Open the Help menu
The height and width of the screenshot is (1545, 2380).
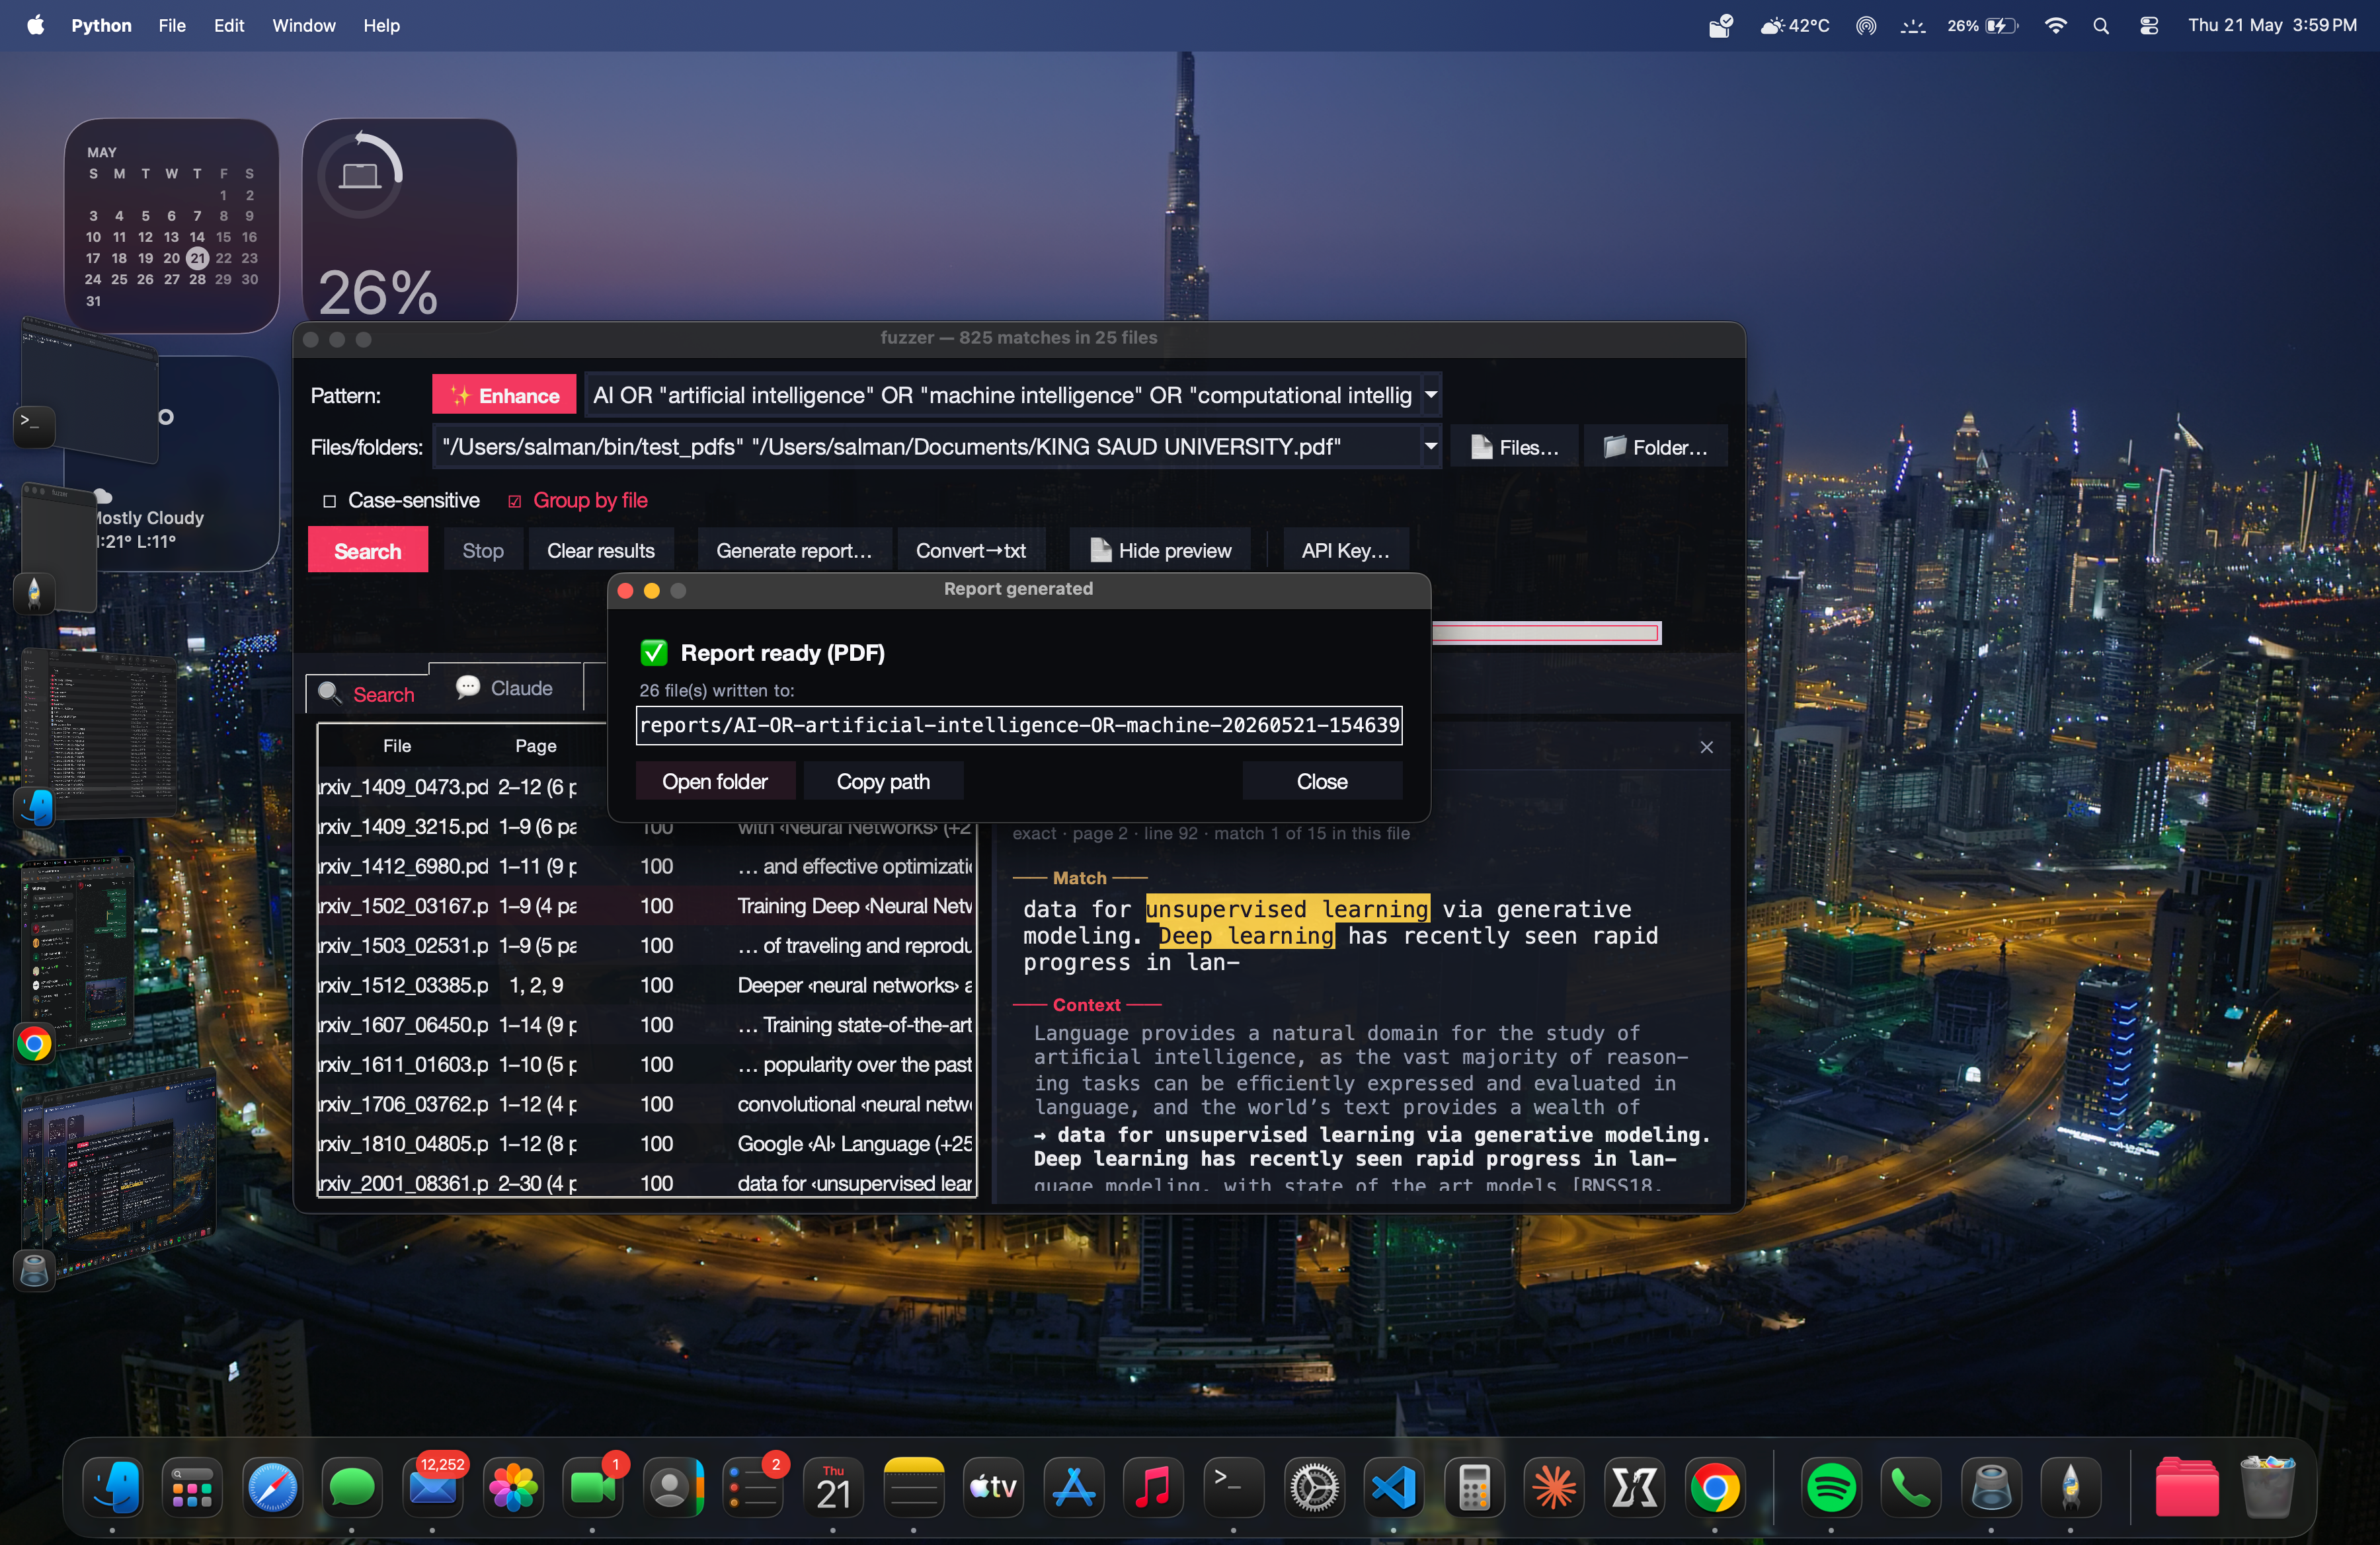(381, 25)
